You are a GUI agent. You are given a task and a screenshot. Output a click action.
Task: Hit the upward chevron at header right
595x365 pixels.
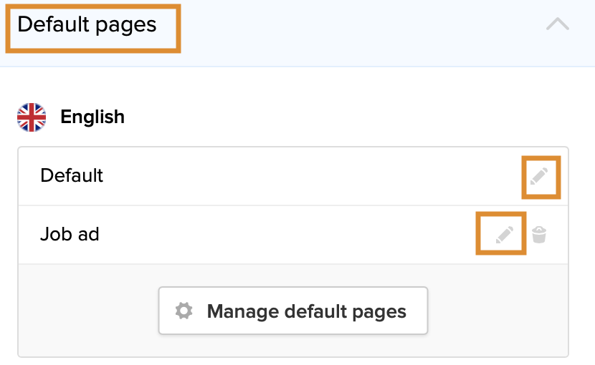[557, 24]
